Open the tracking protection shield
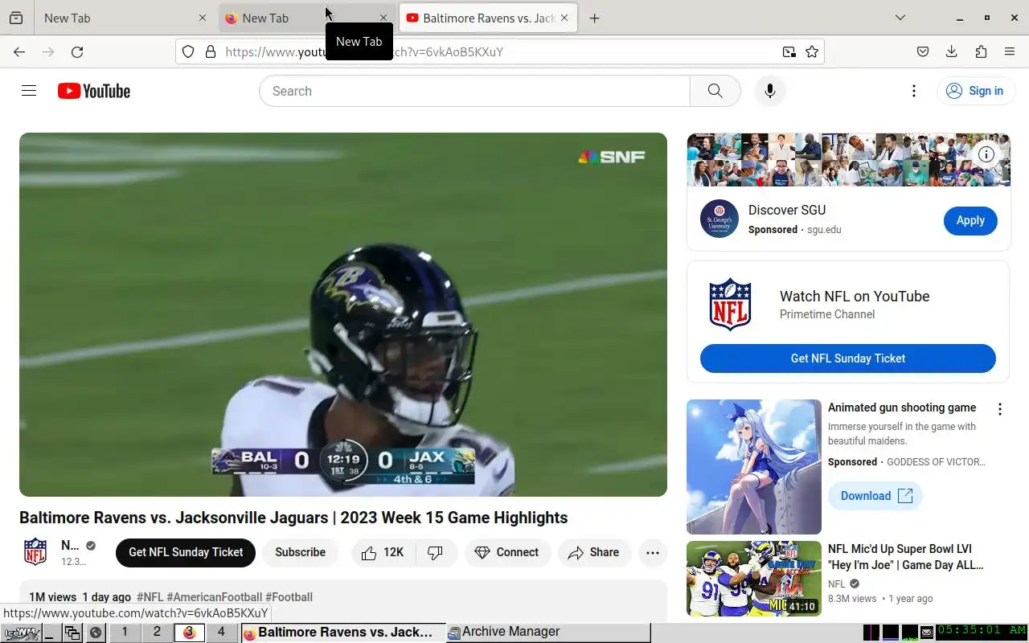 (x=188, y=51)
